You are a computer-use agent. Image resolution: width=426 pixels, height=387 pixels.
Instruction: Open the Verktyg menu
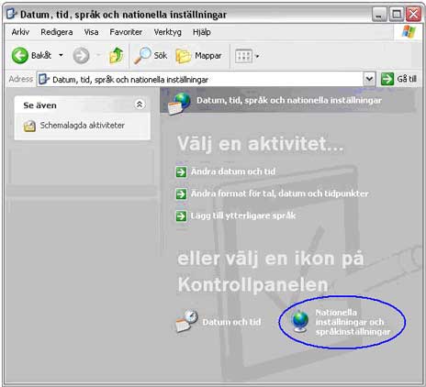(167, 32)
